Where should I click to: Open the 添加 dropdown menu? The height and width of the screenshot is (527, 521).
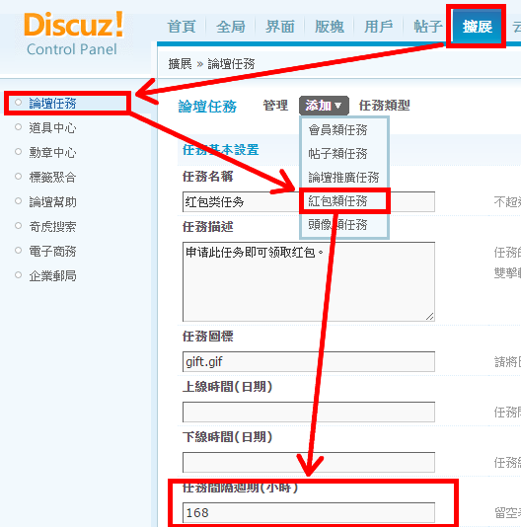(324, 106)
